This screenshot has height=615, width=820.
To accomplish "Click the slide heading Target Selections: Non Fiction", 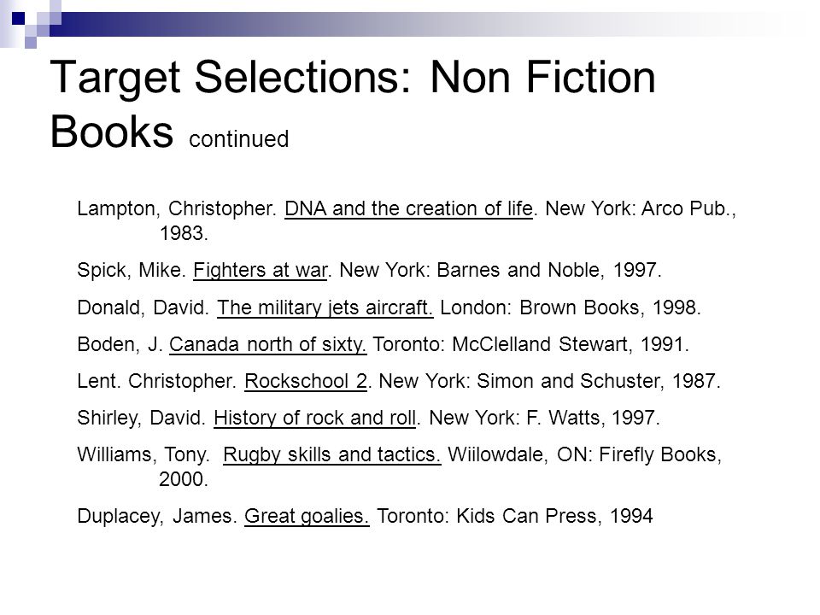I will tap(353, 78).
